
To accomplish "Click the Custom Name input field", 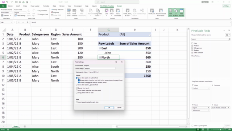I will pyautogui.click(x=100, y=68).
